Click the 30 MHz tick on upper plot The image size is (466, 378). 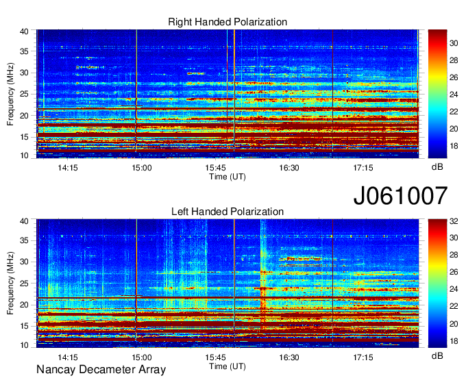[24, 73]
